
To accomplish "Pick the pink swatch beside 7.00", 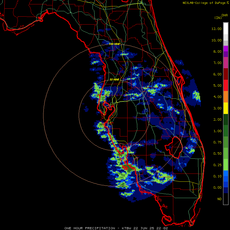I will [x=226, y=63].
